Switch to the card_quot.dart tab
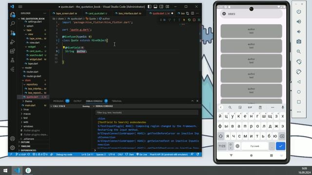 pos(96,14)
